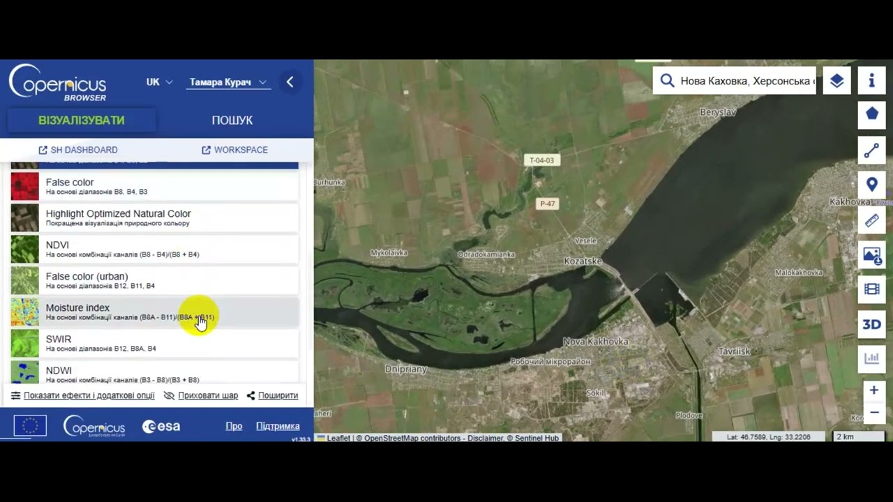Open the information panel icon

tap(871, 81)
